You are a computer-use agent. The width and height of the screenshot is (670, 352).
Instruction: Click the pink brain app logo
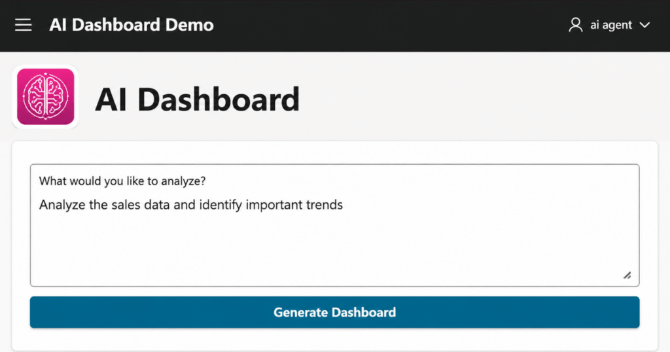[x=45, y=97]
